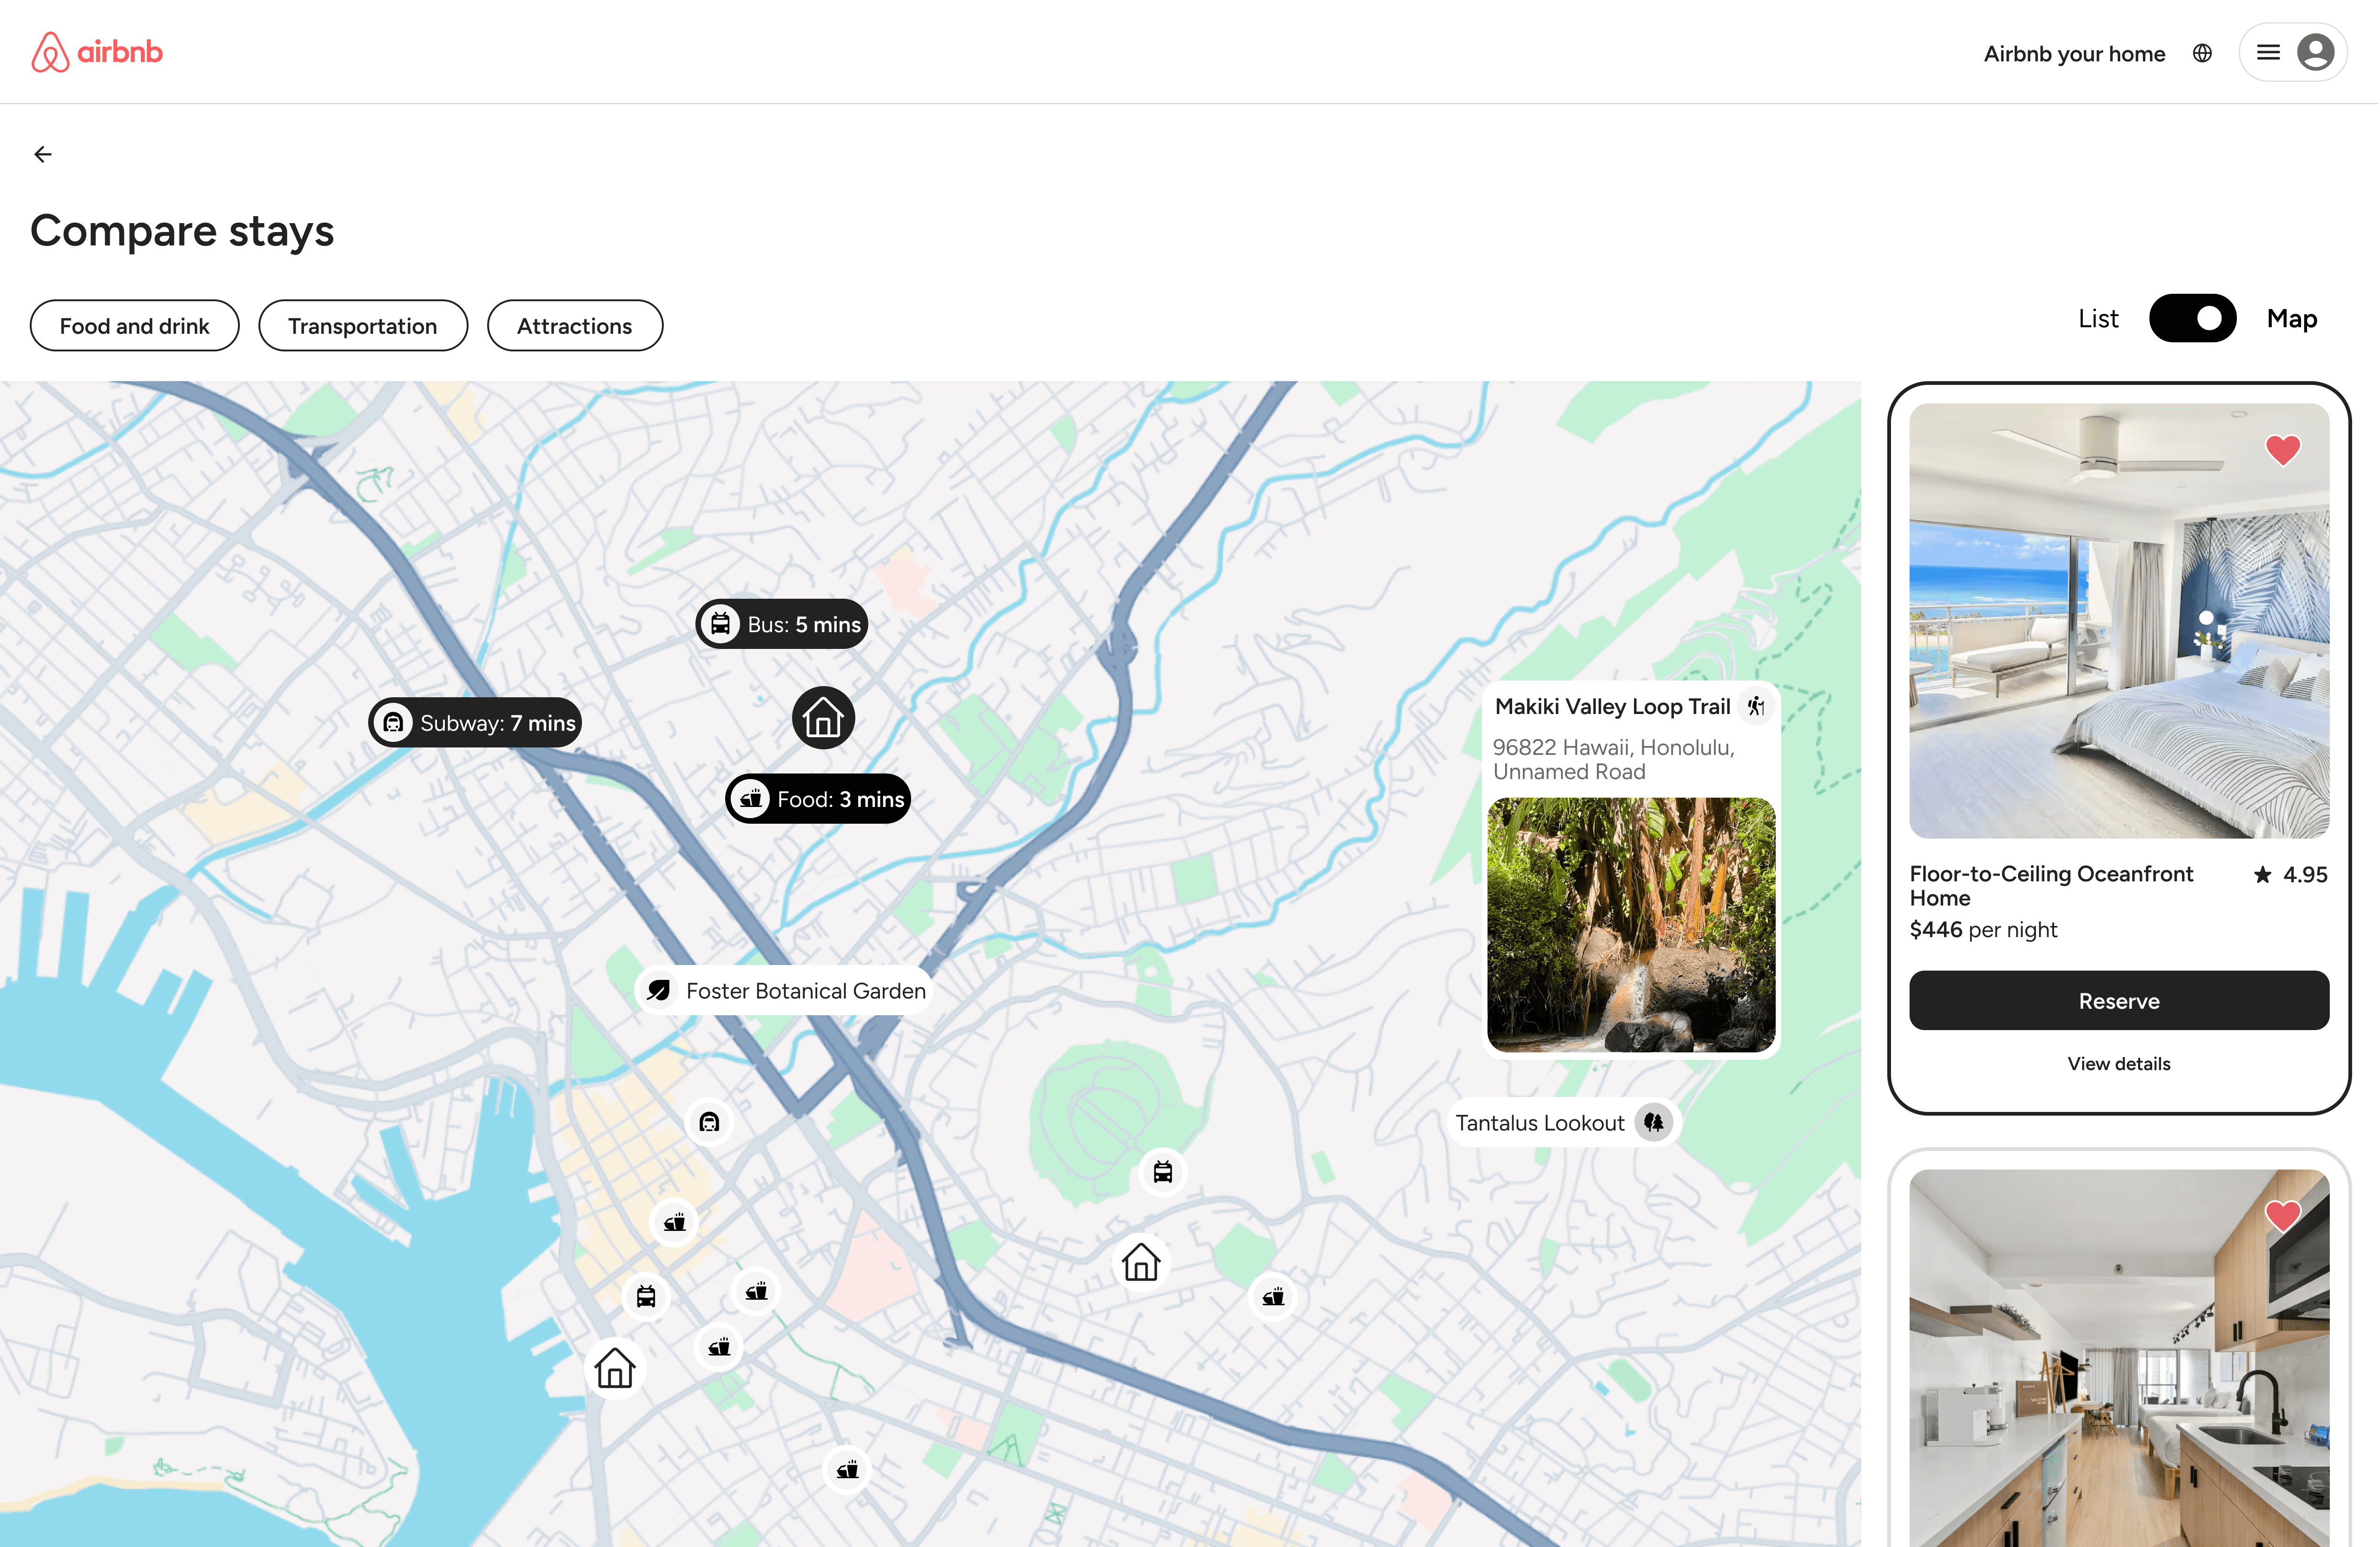Select Attractions filter chip

(x=574, y=326)
